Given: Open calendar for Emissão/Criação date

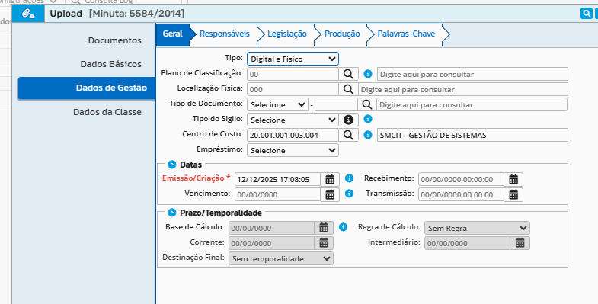Looking at the screenshot, I should coord(330,179).
